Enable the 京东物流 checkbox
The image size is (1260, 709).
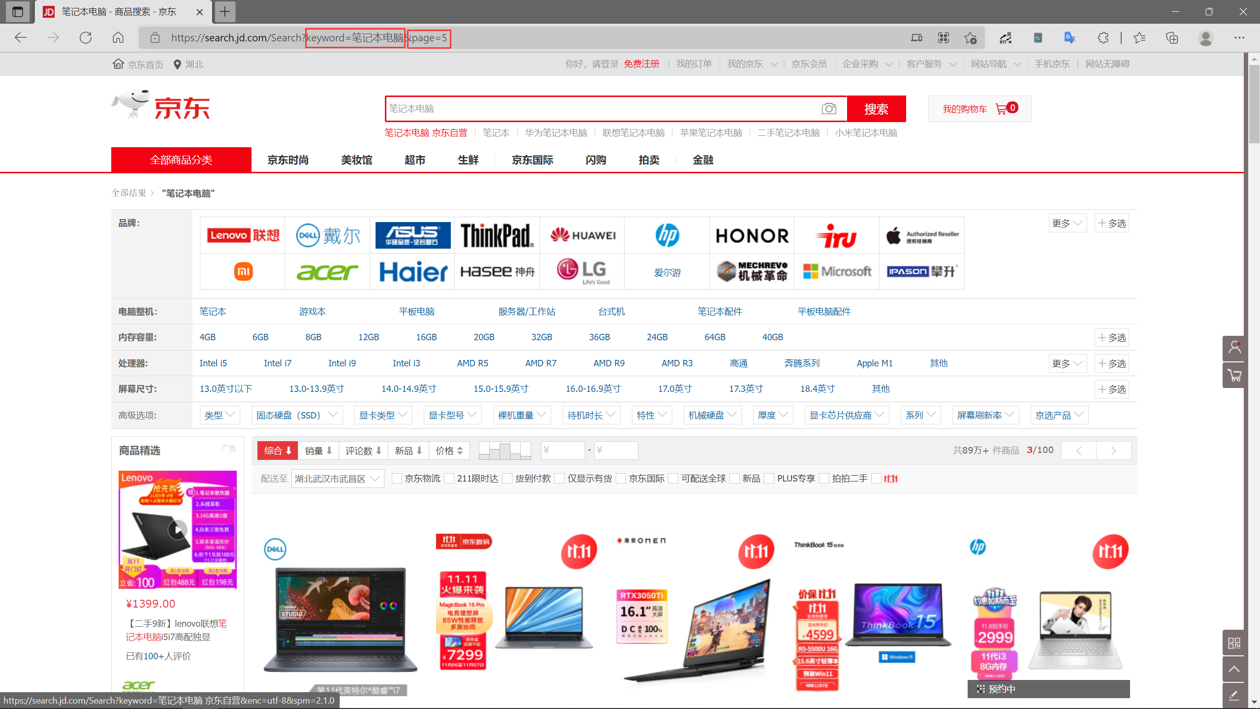tap(396, 479)
